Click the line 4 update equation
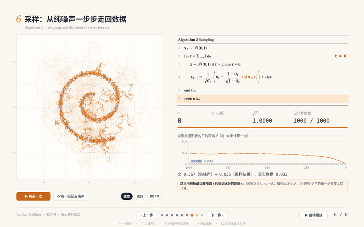The width and height of the screenshot is (364, 227). click(x=262, y=77)
